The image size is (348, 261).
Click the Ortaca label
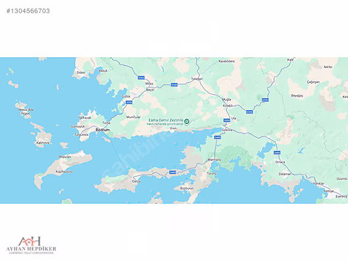(280, 162)
